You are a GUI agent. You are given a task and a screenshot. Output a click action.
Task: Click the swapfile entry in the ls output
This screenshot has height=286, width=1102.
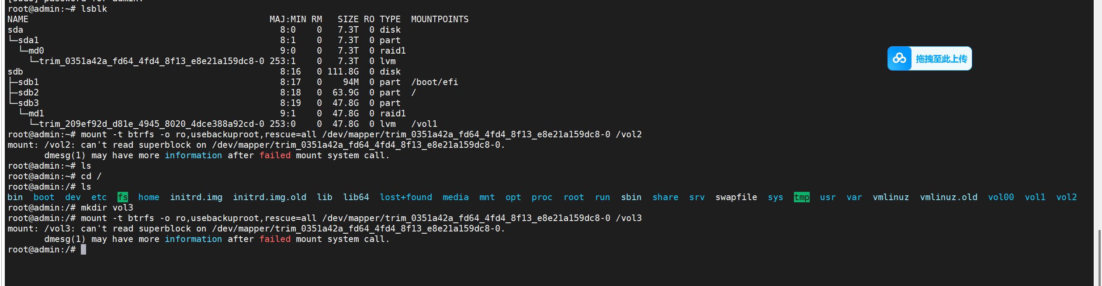click(x=736, y=197)
